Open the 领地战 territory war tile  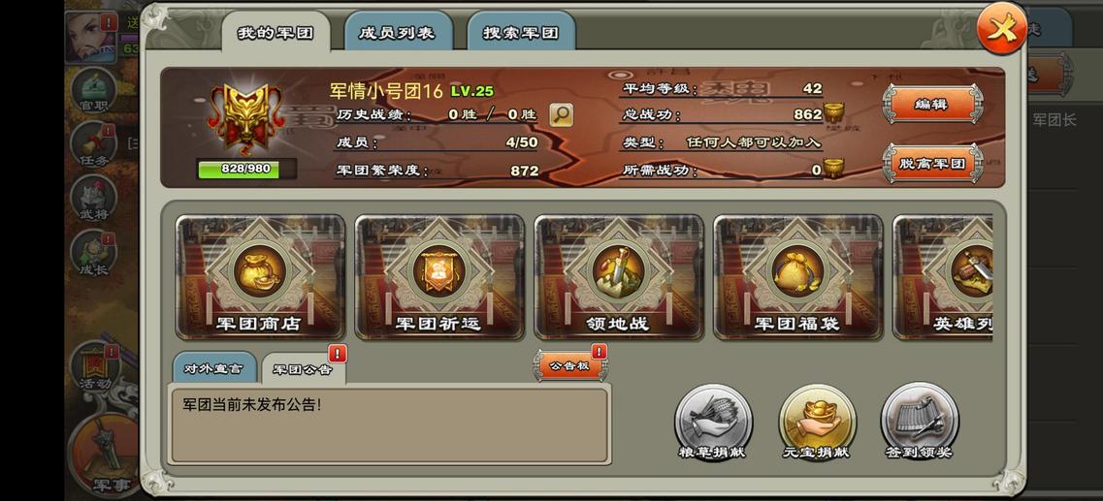(619, 277)
